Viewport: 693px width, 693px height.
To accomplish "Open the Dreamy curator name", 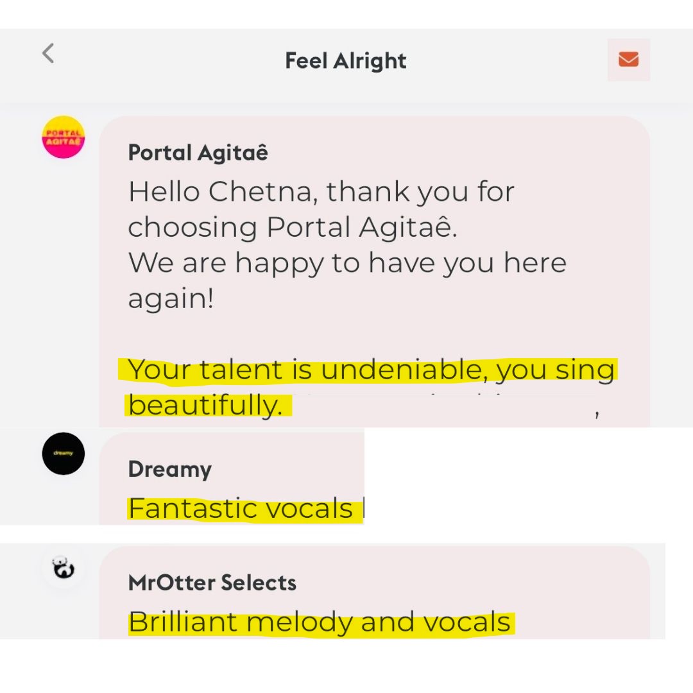I will [x=169, y=469].
